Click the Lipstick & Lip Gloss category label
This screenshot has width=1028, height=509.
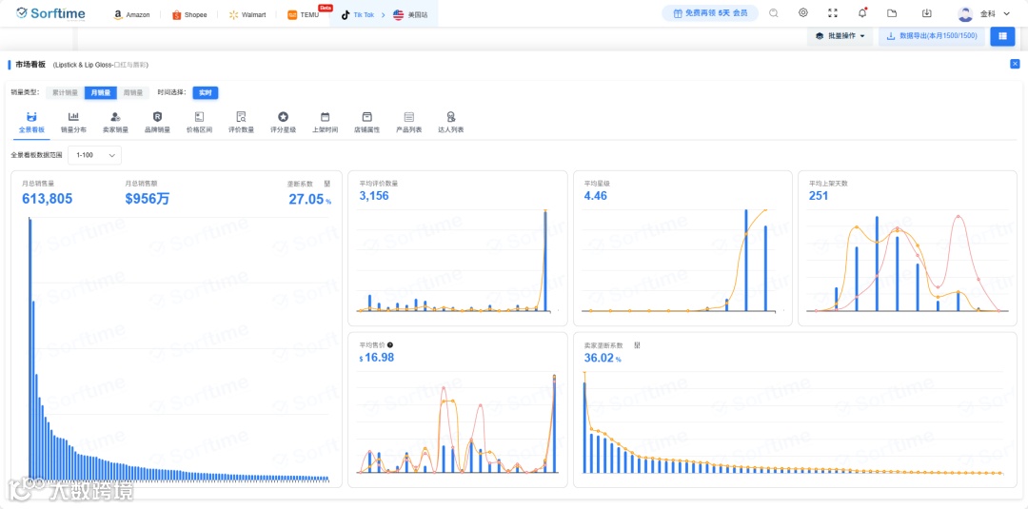point(101,65)
